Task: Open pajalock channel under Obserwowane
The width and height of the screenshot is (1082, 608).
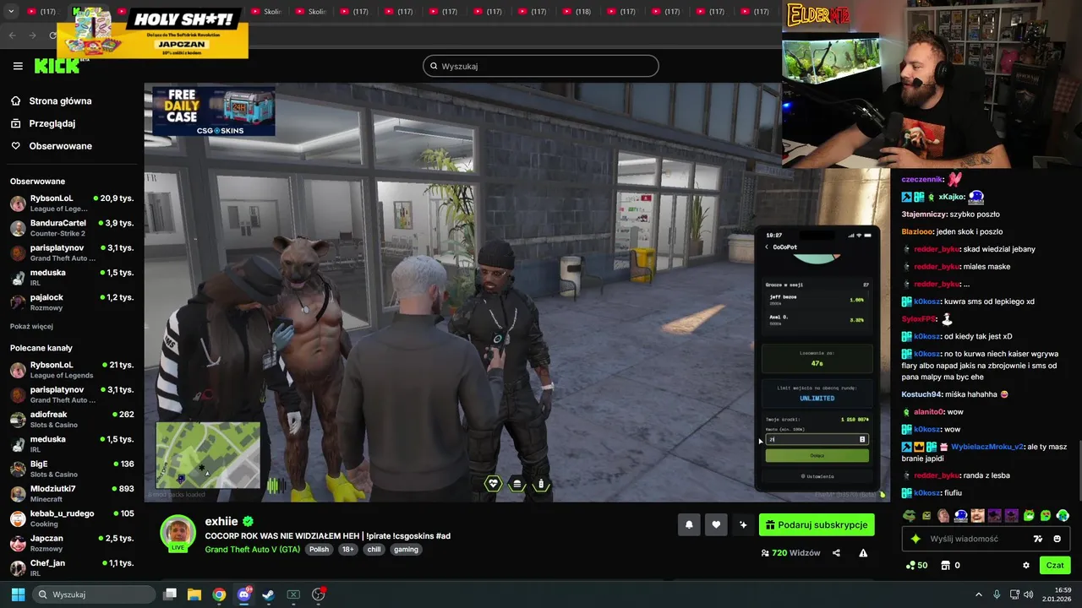Action: click(x=71, y=302)
